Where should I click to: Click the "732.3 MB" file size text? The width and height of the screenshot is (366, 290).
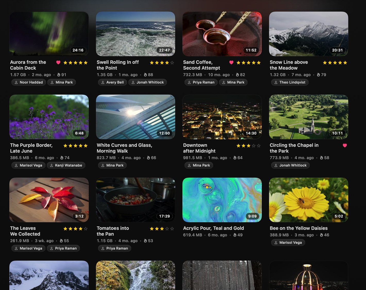193,75
